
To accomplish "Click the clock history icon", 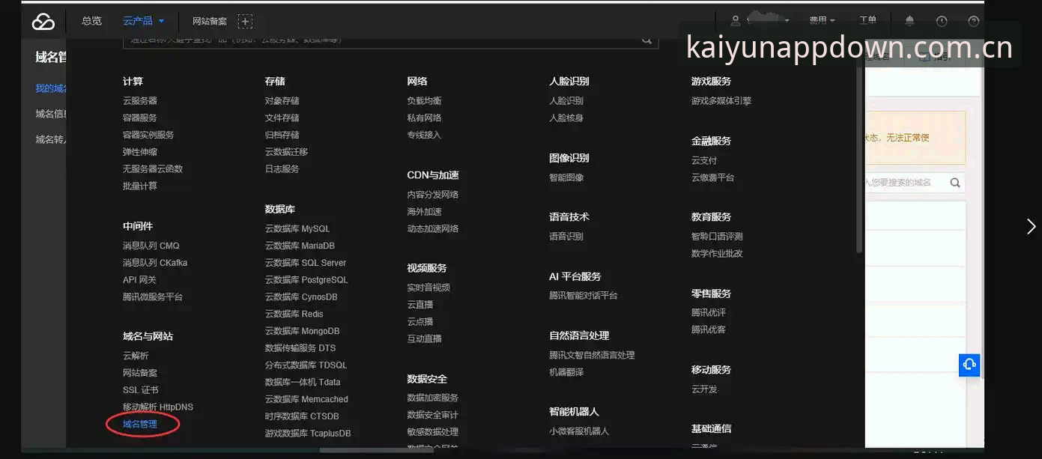I will 942,21.
